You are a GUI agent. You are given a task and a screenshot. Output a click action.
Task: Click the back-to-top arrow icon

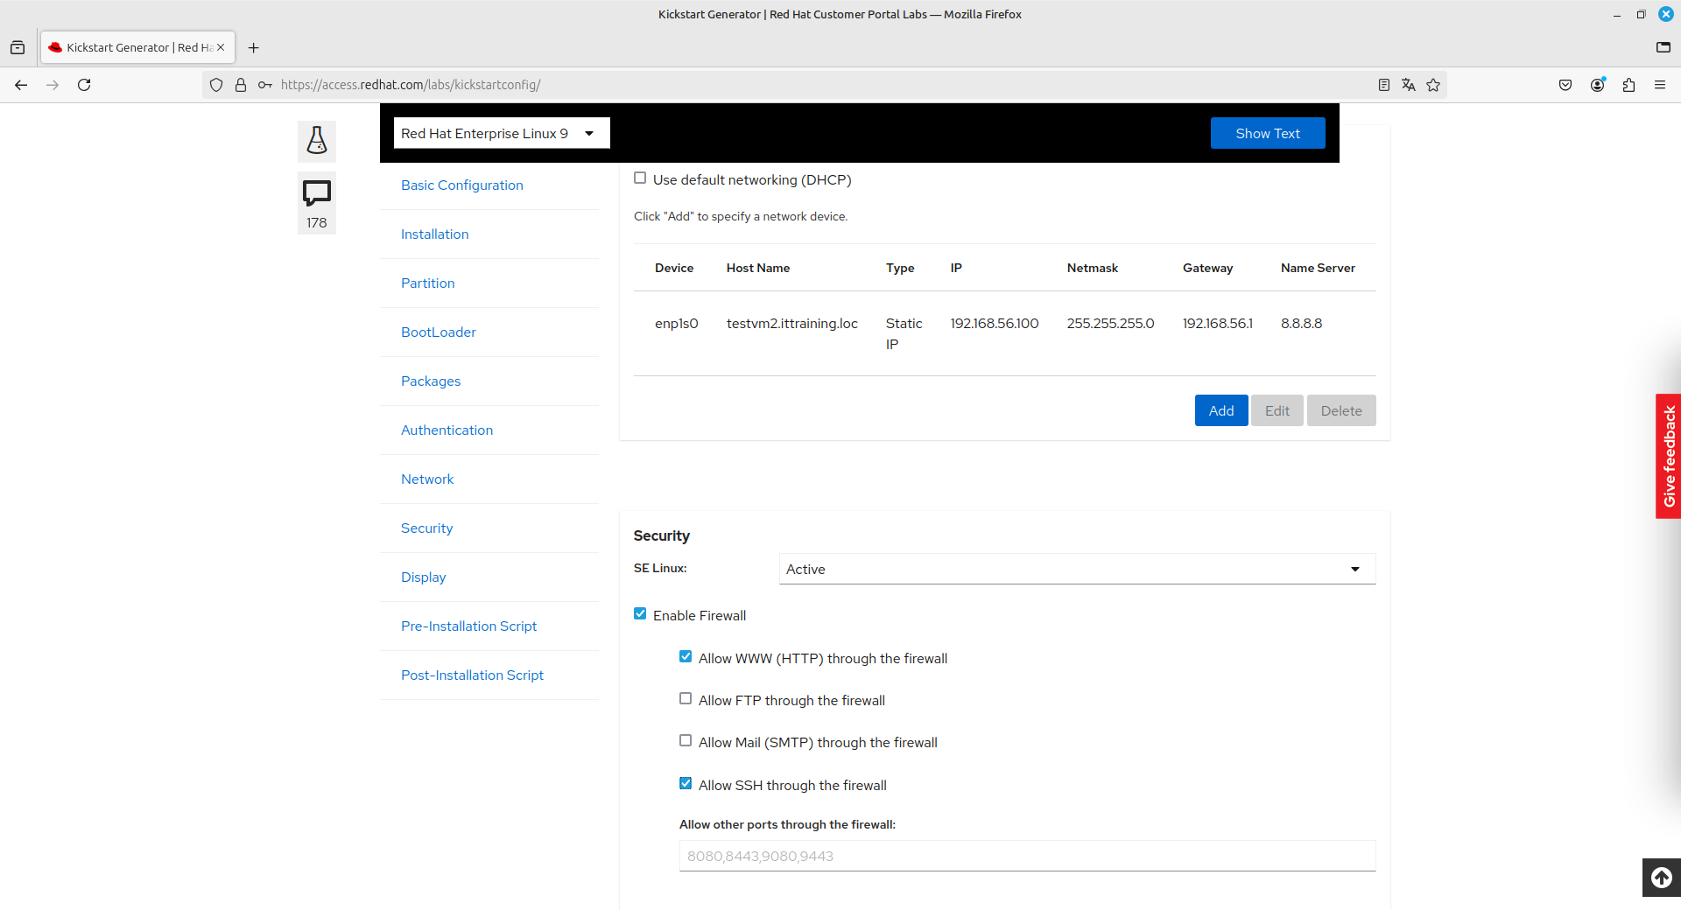(x=1661, y=877)
